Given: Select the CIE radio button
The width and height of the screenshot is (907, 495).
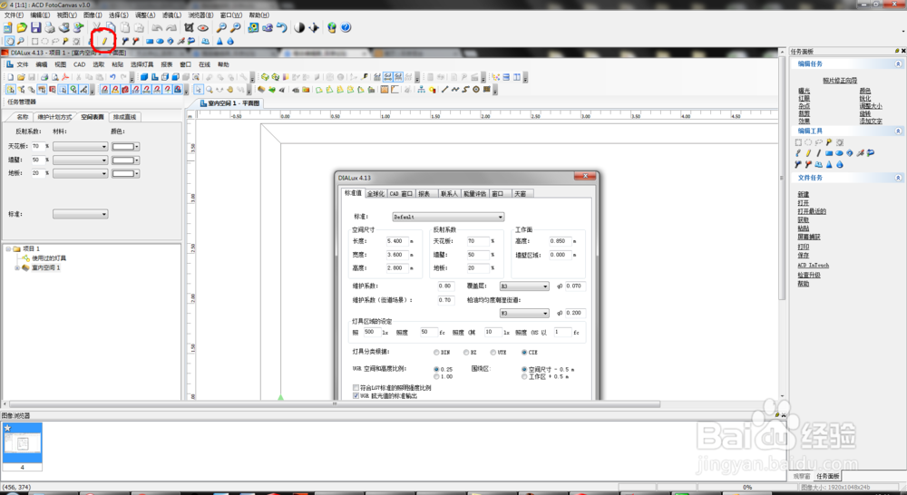Looking at the screenshot, I should pos(524,352).
